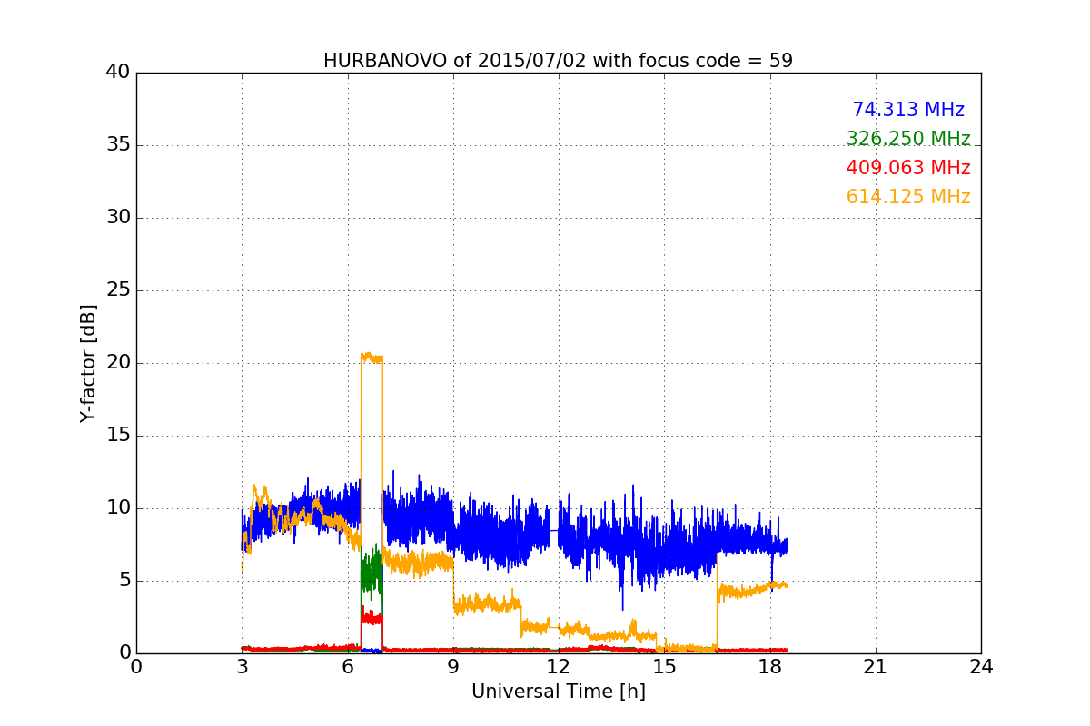Click the x-axis tick label 6
Viewport: 1090px width, 726px height.
[347, 667]
